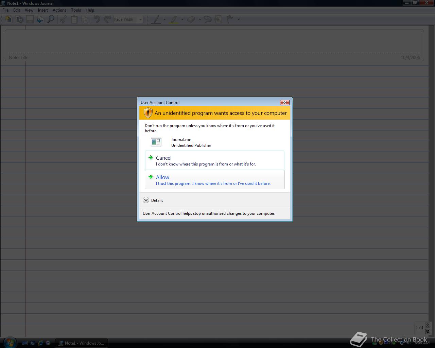
Task: Launch Internet Explorer from quick launch
Action: point(40,343)
